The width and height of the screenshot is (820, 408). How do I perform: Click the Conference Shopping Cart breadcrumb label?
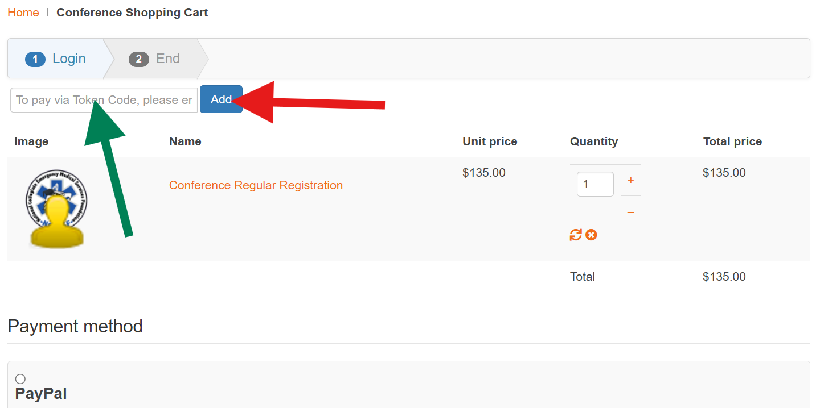click(x=132, y=12)
